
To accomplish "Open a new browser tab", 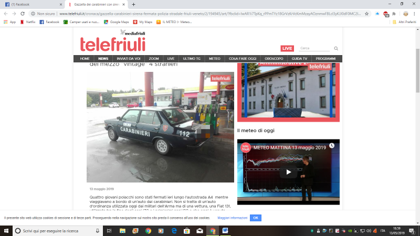I will point(133,4).
